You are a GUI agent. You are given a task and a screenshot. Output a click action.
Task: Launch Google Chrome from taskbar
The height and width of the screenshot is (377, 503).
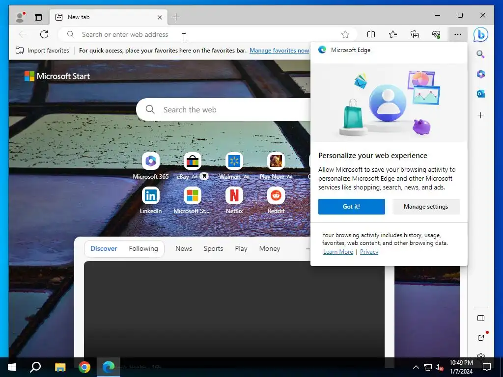[84, 367]
